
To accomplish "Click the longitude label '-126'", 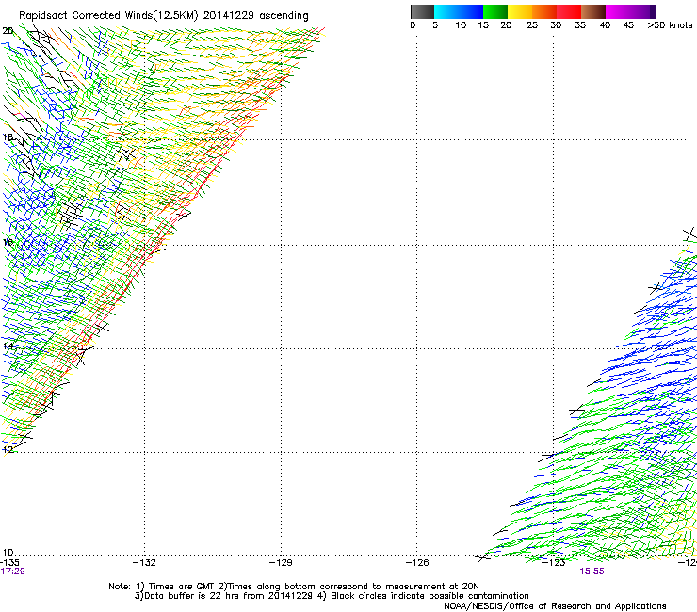I will coord(417,563).
